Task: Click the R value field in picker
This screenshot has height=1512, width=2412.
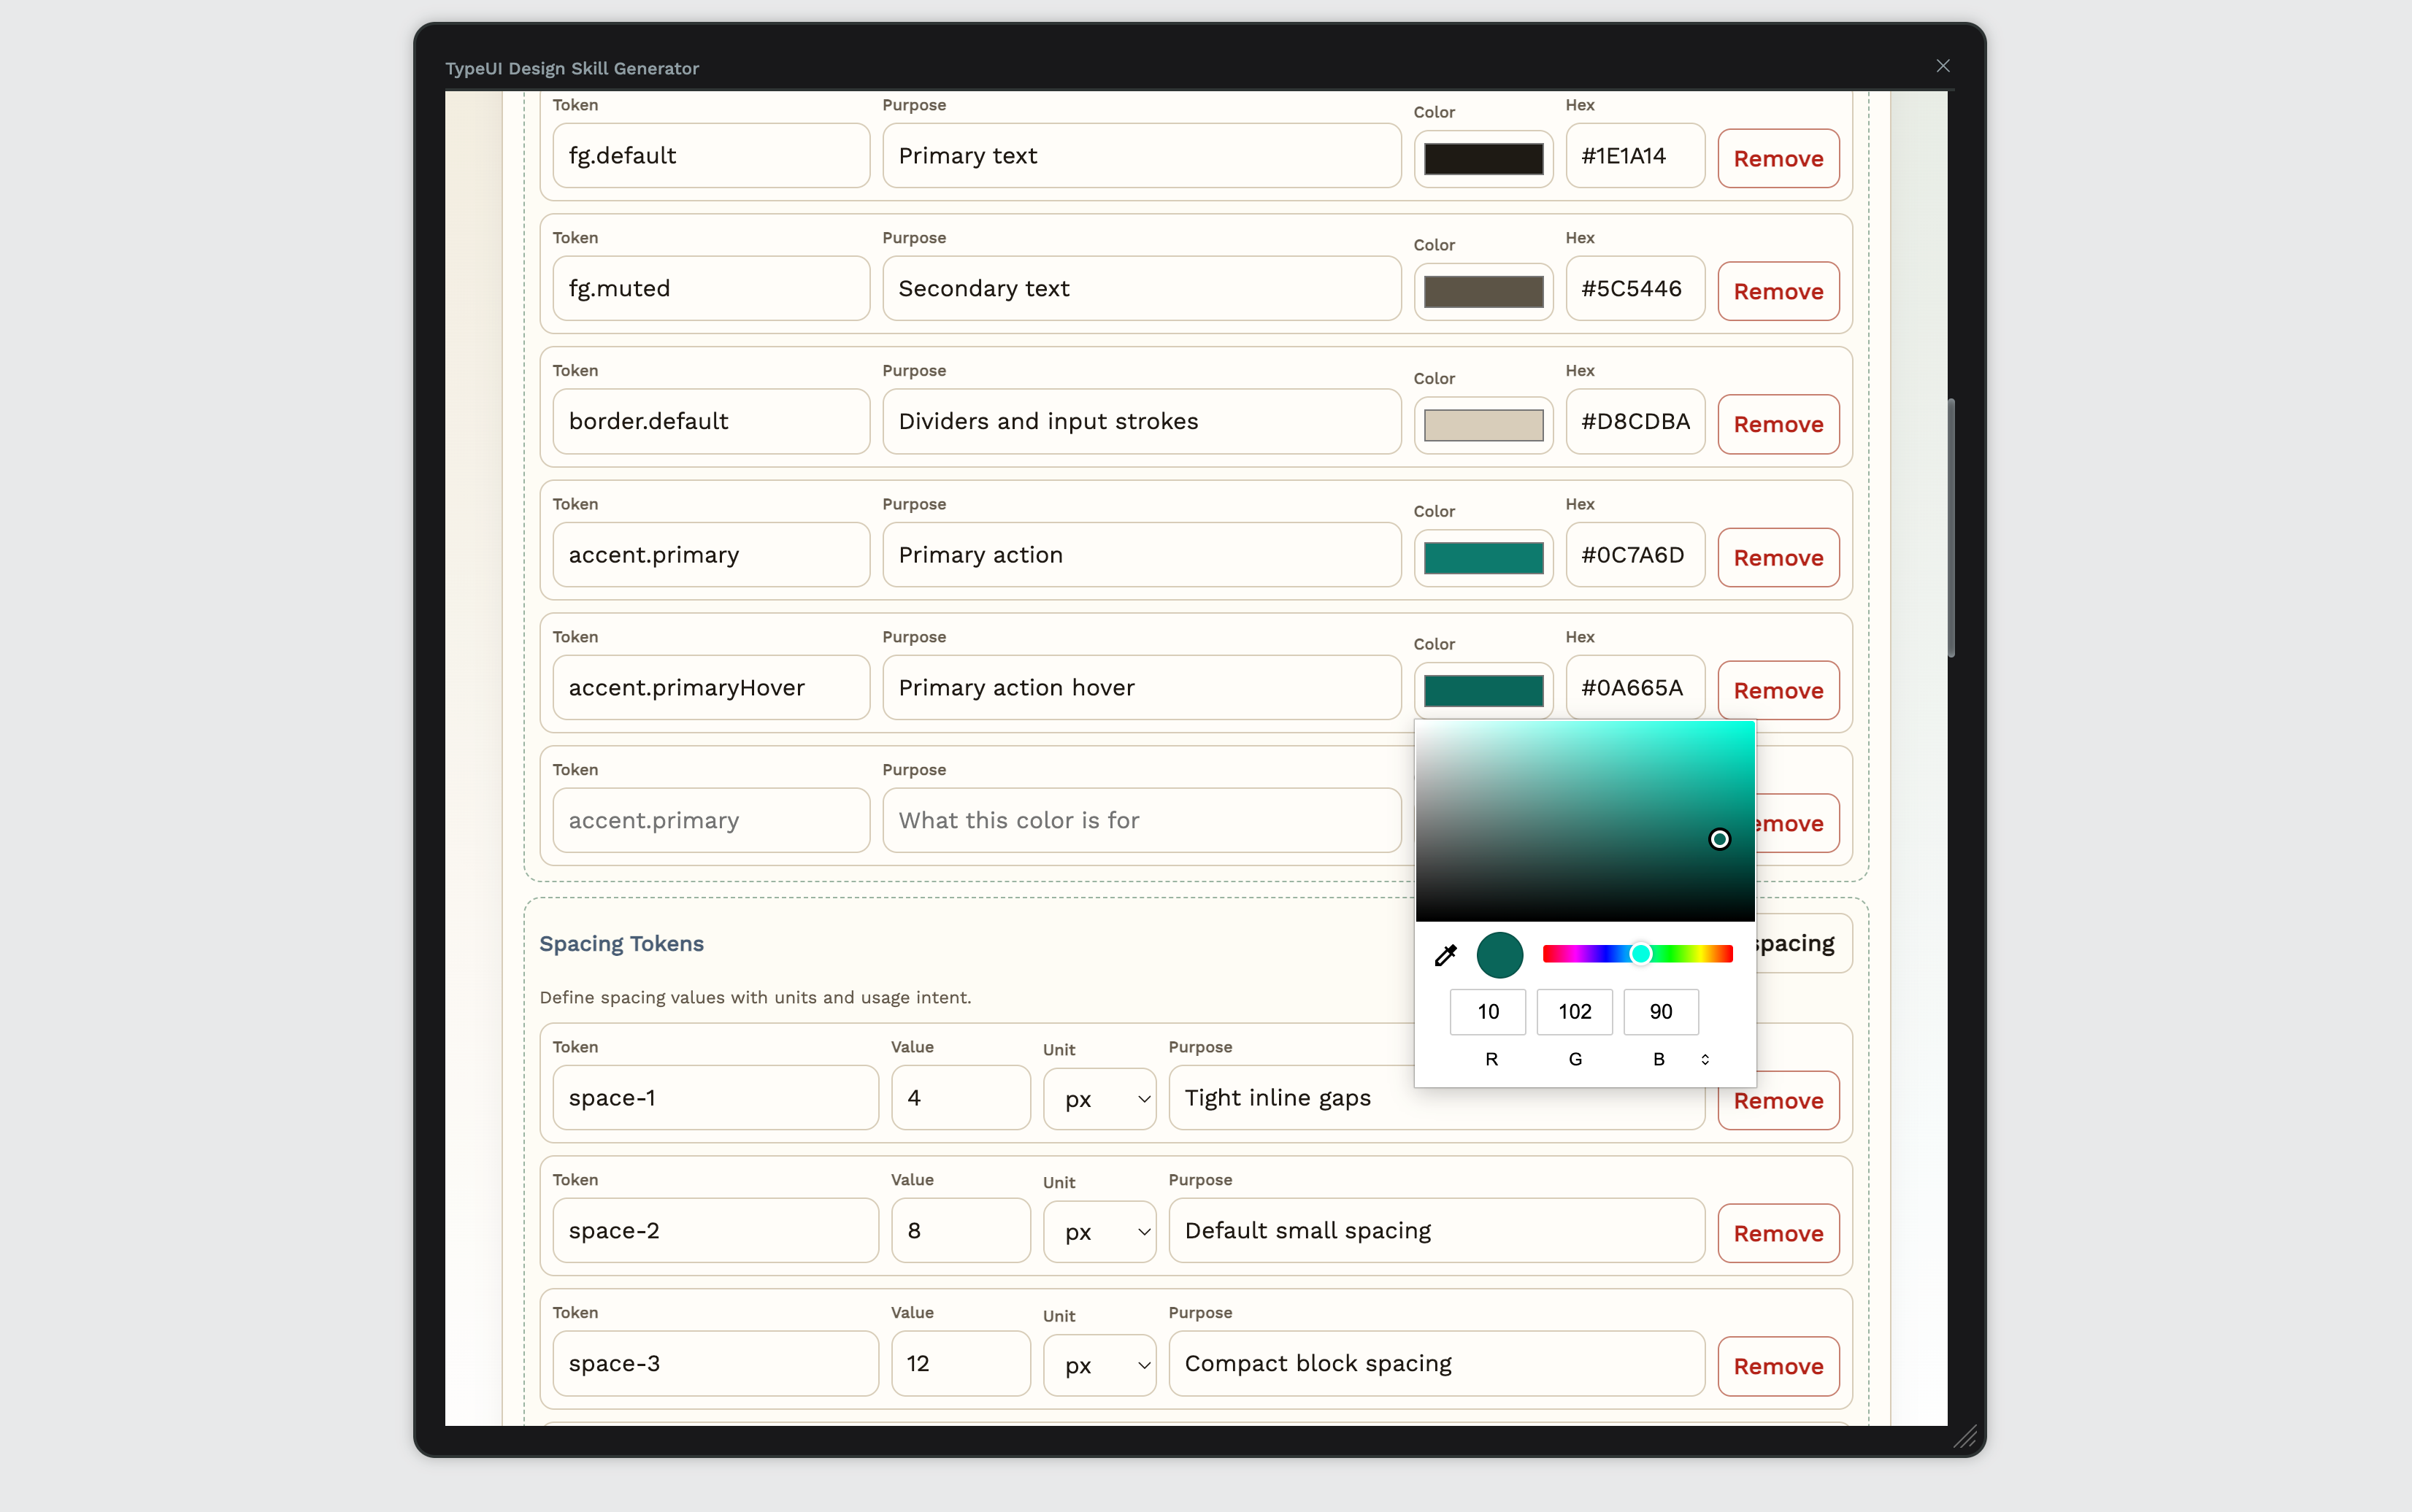Action: (1488, 1012)
